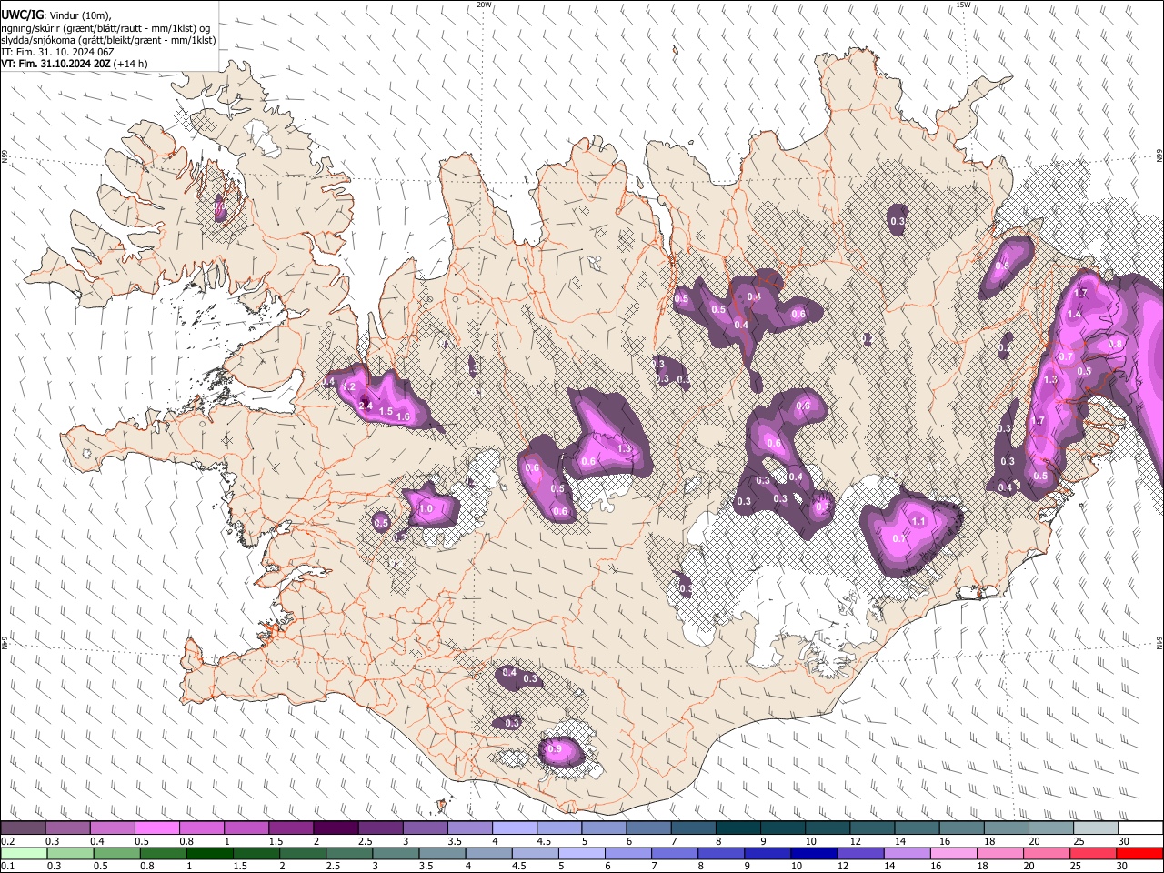Select the light pink 16–18 rain legend swatch
1164x873 pixels.
[x=954, y=853]
